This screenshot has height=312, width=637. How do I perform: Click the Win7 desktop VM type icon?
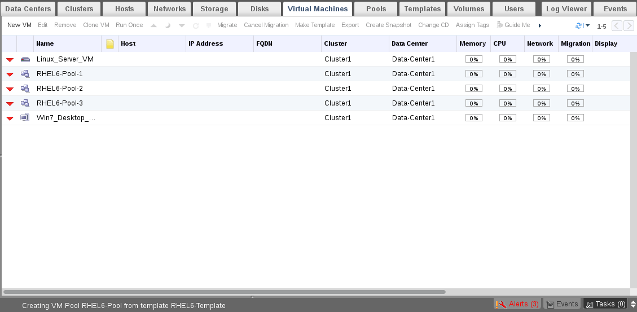[x=25, y=118]
